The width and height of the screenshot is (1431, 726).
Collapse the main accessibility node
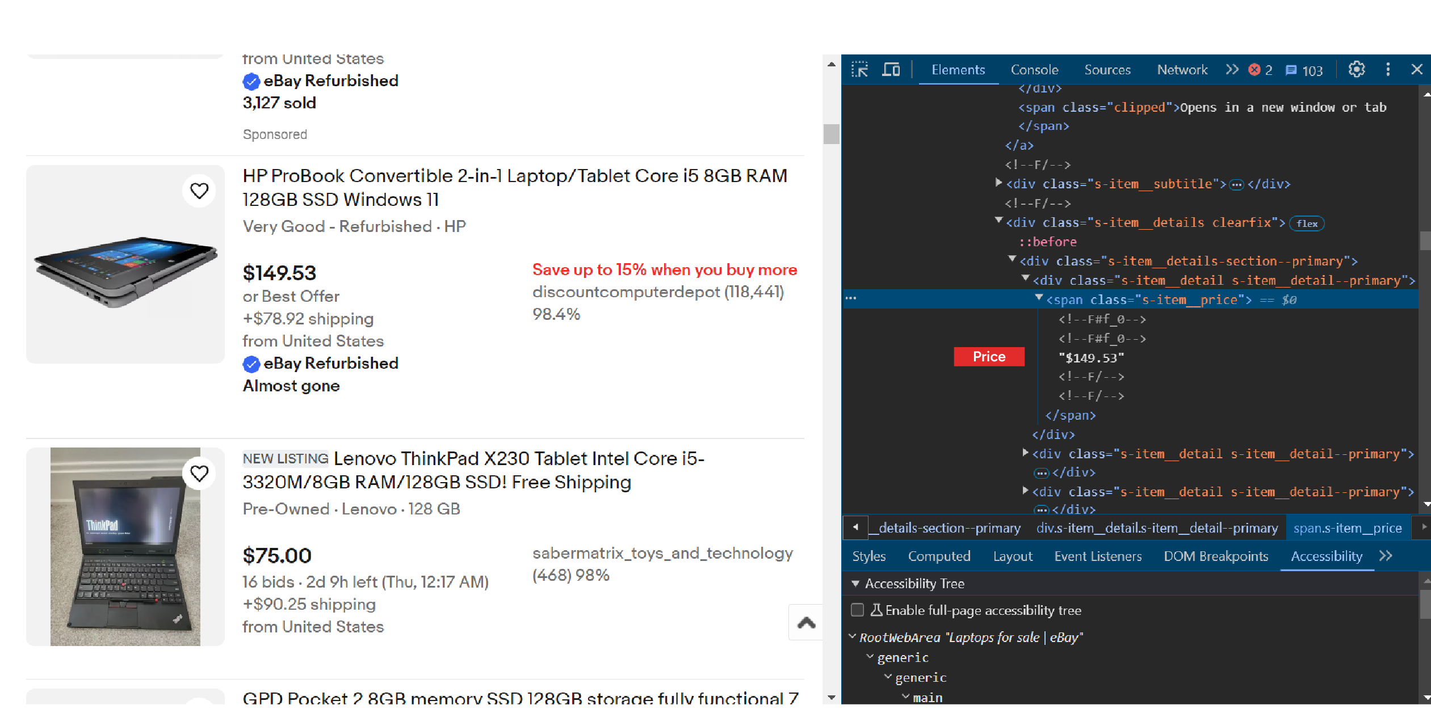tap(905, 697)
